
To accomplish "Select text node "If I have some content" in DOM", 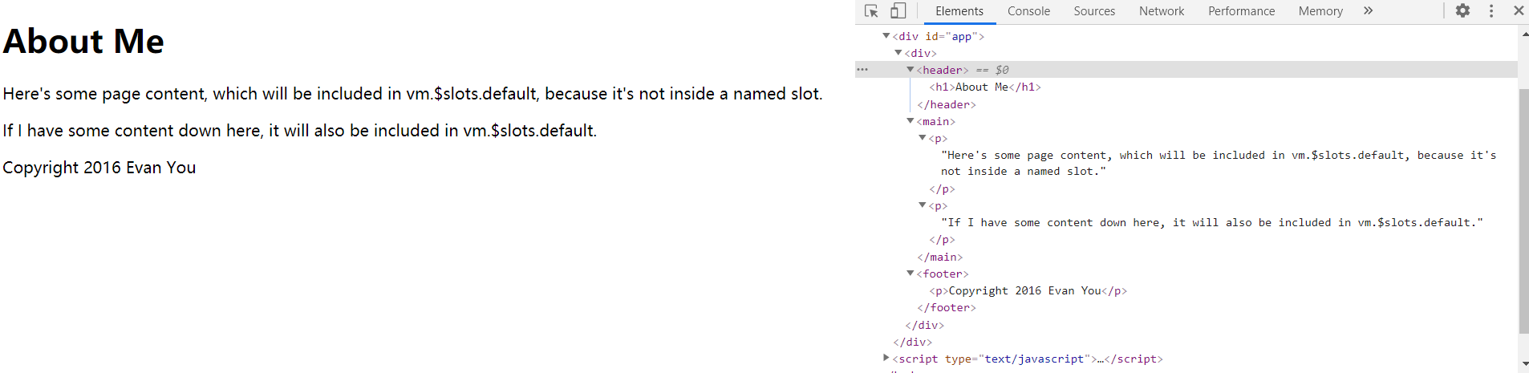I will tap(1212, 222).
